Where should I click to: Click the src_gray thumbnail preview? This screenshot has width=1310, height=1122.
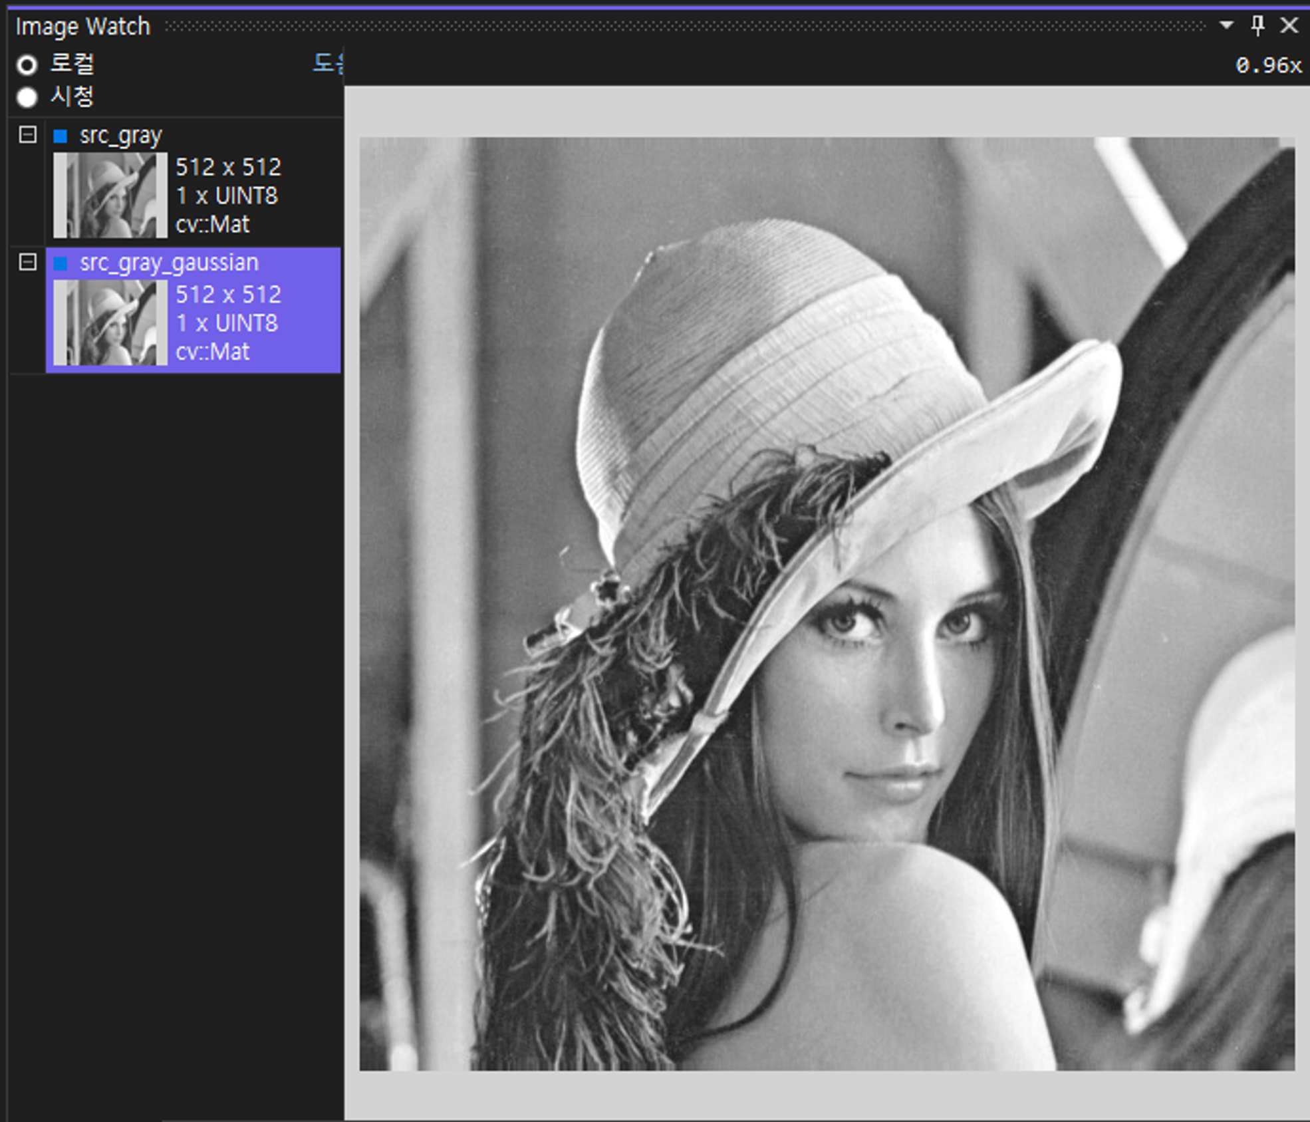pyautogui.click(x=110, y=195)
